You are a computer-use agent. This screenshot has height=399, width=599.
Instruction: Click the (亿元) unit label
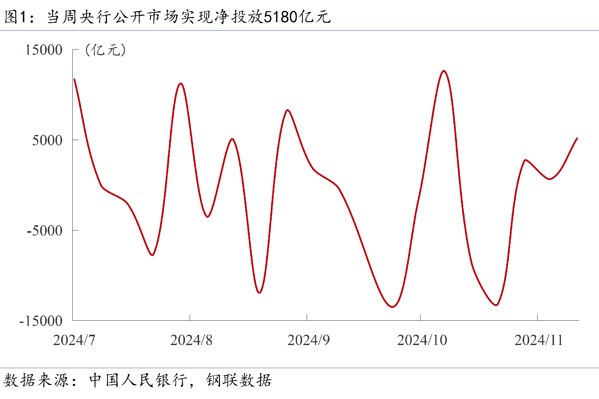tap(105, 50)
